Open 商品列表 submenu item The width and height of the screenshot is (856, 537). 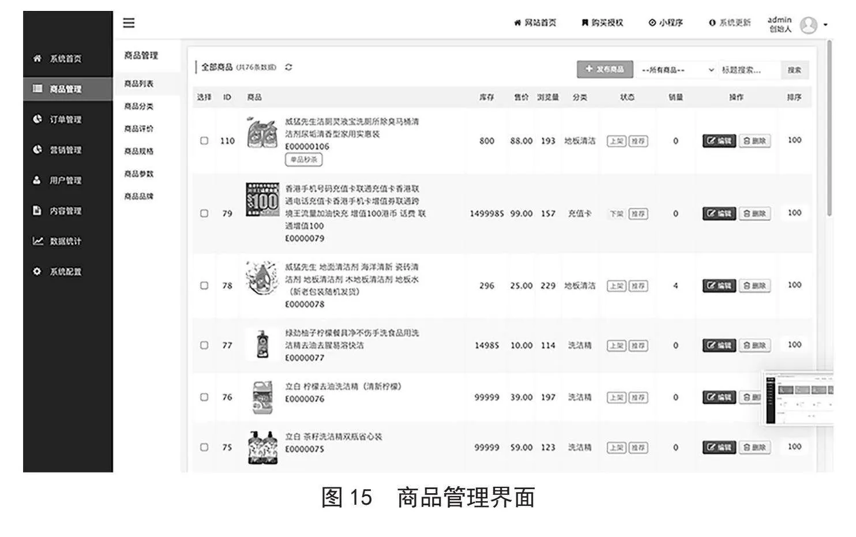139,84
